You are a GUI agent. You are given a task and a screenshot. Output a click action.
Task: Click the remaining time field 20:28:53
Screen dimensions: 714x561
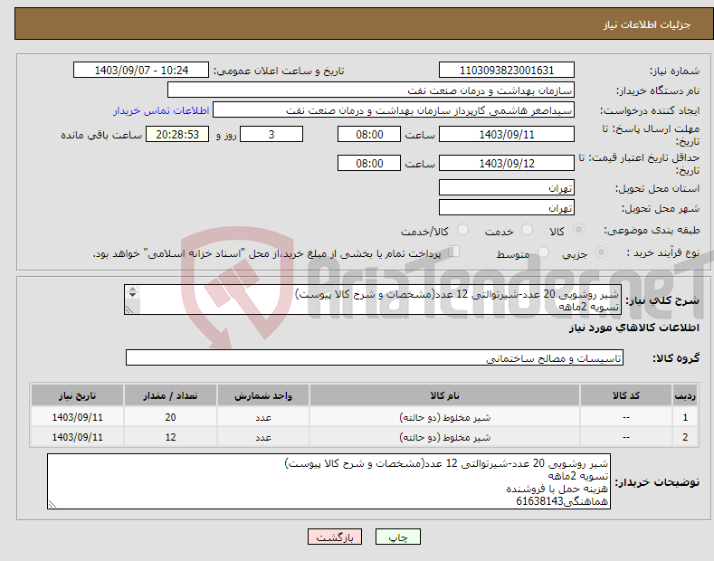click(x=177, y=134)
